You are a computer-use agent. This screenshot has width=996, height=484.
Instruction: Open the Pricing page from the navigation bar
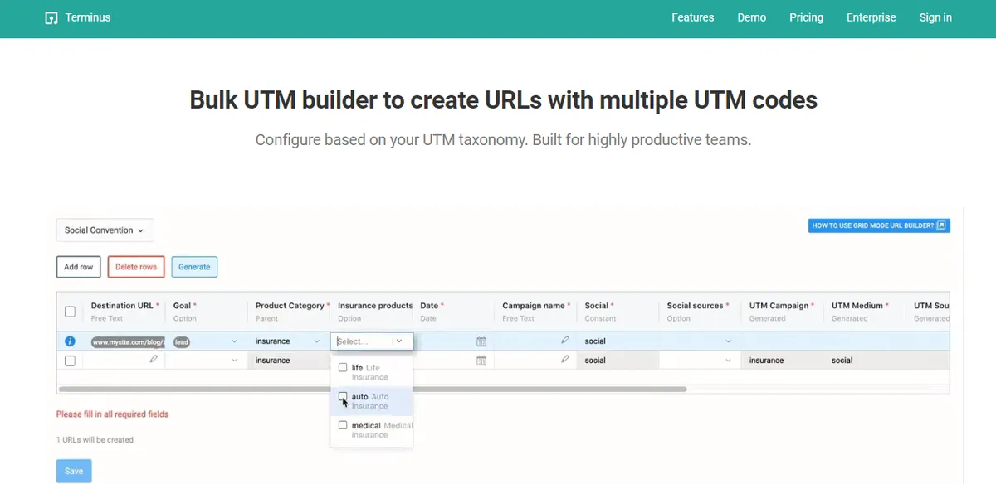806,17
